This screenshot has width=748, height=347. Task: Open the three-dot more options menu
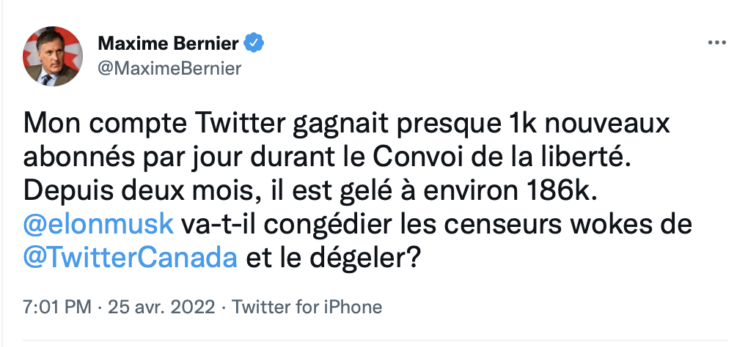716,43
